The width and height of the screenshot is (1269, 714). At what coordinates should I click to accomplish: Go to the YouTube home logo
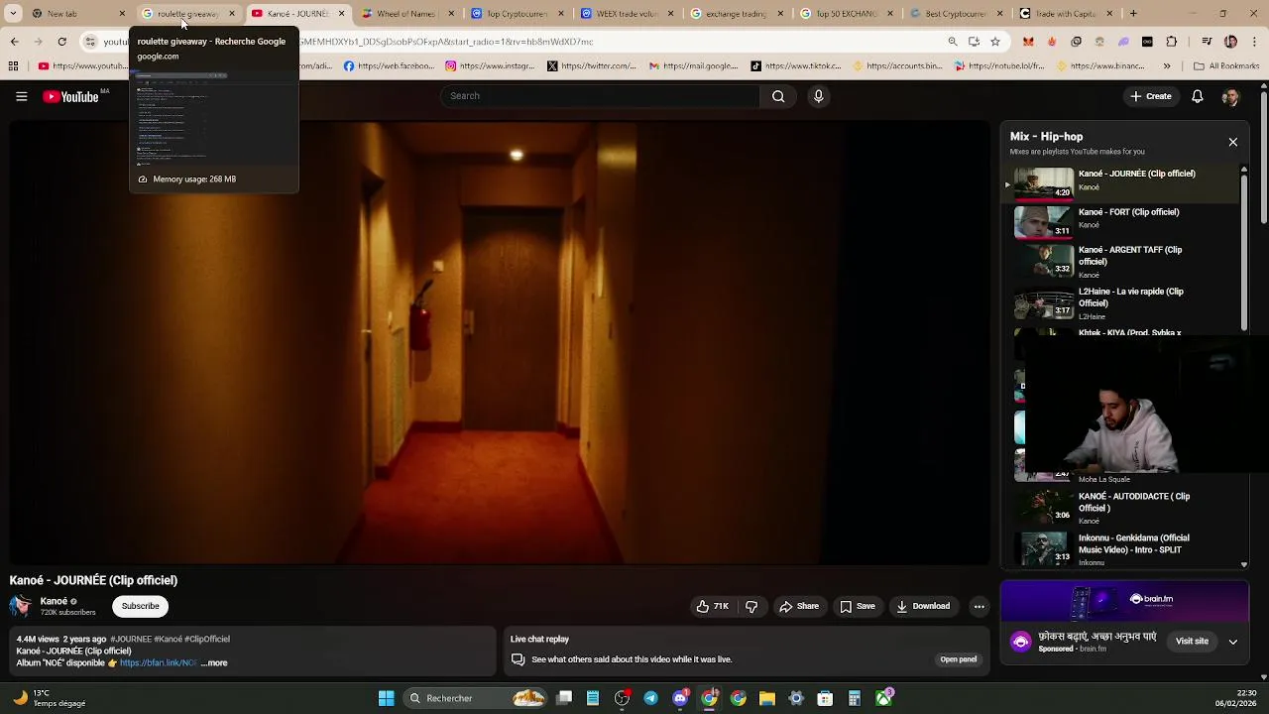pos(71,96)
